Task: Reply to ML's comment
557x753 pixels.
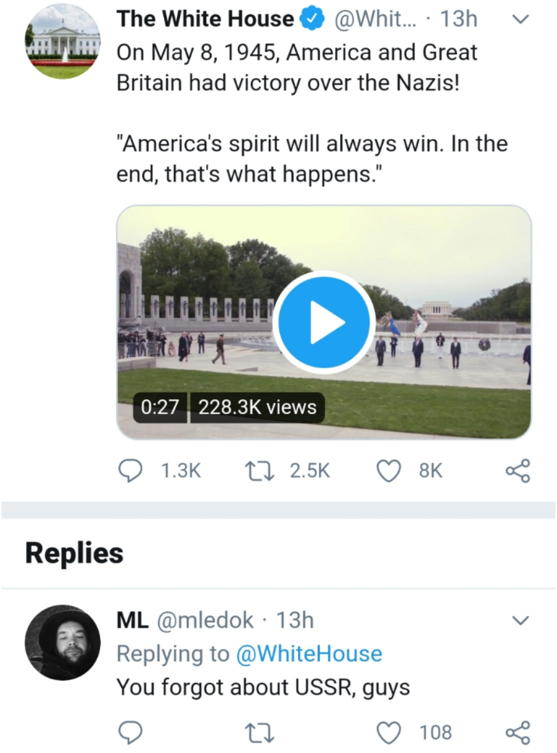Action: click(131, 731)
